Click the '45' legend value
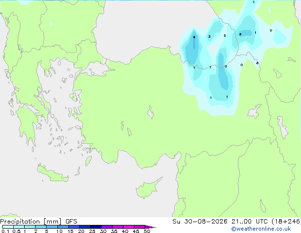Image resolution: width=301 pixels, height=233 pixels. (x=136, y=231)
